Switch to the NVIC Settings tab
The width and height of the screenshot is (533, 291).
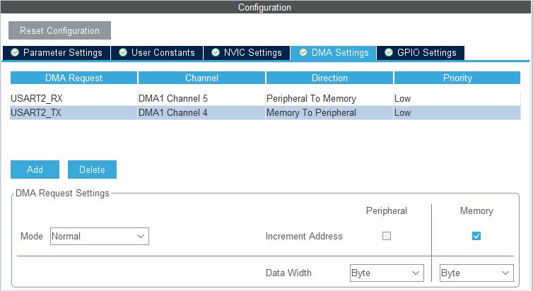247,53
